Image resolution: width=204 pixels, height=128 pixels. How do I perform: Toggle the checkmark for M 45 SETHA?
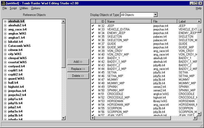click(93, 72)
